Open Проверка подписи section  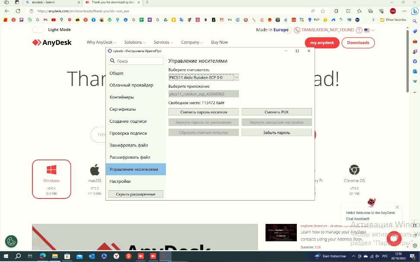[136, 133]
